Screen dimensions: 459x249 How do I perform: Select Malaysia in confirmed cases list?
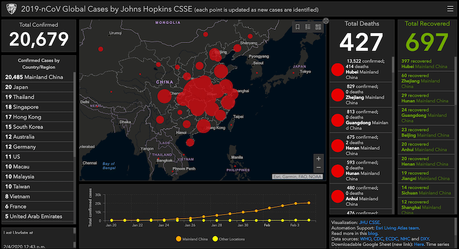(x=38, y=177)
